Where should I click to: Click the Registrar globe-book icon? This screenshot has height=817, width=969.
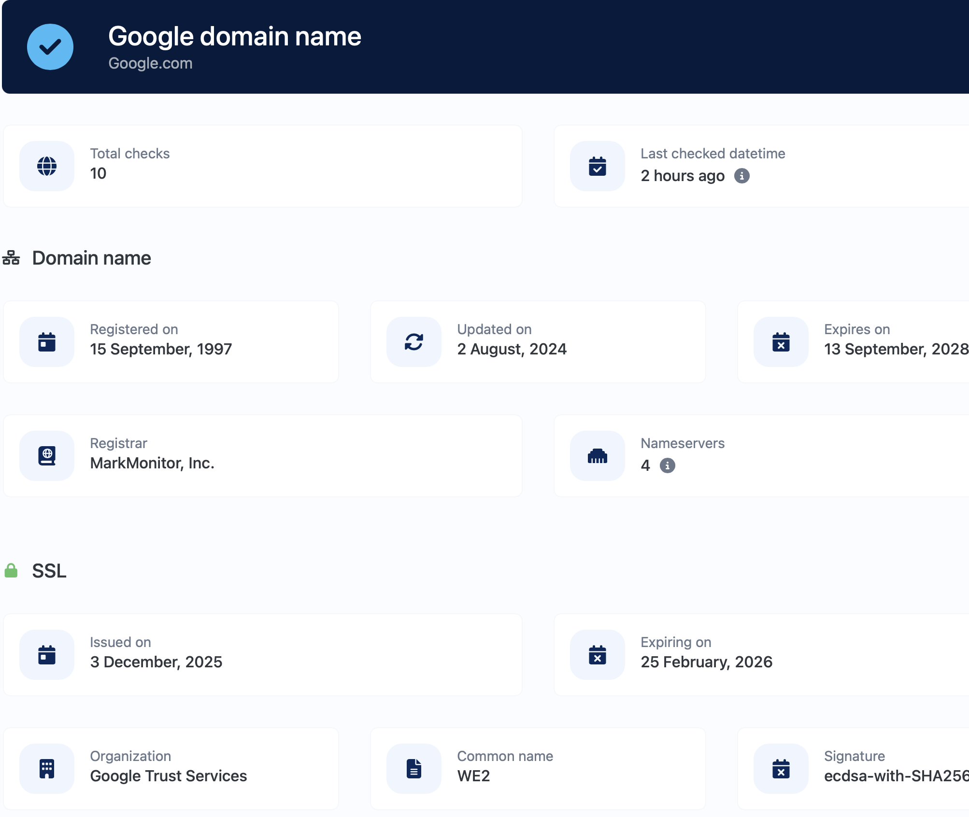click(47, 456)
